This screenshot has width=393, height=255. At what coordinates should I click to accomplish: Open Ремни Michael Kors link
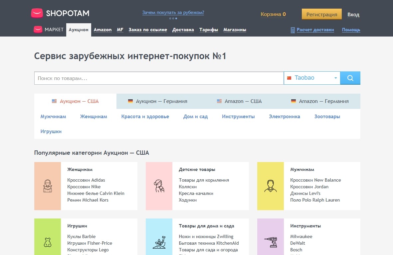(x=88, y=200)
